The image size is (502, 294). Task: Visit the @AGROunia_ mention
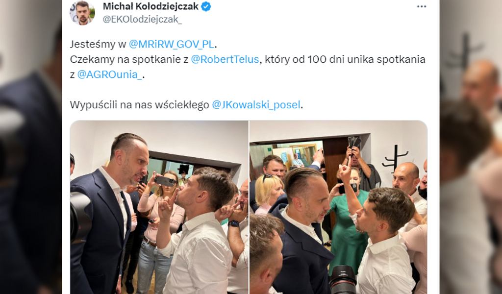click(x=109, y=74)
